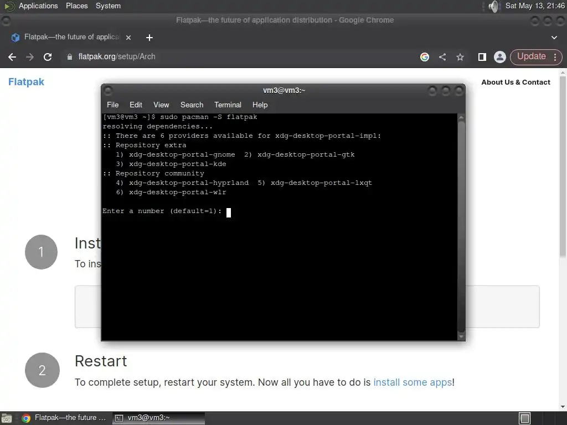
Task: Toggle Chrome's side panel
Action: click(482, 57)
